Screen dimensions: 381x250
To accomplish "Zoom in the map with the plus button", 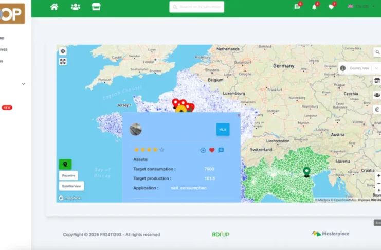I will click(378, 175).
